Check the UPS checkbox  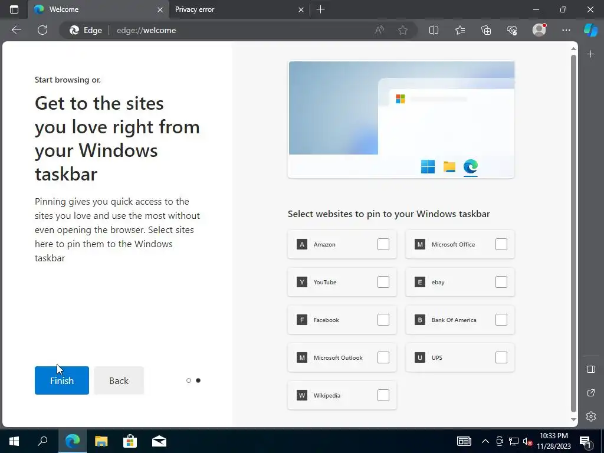(x=501, y=357)
